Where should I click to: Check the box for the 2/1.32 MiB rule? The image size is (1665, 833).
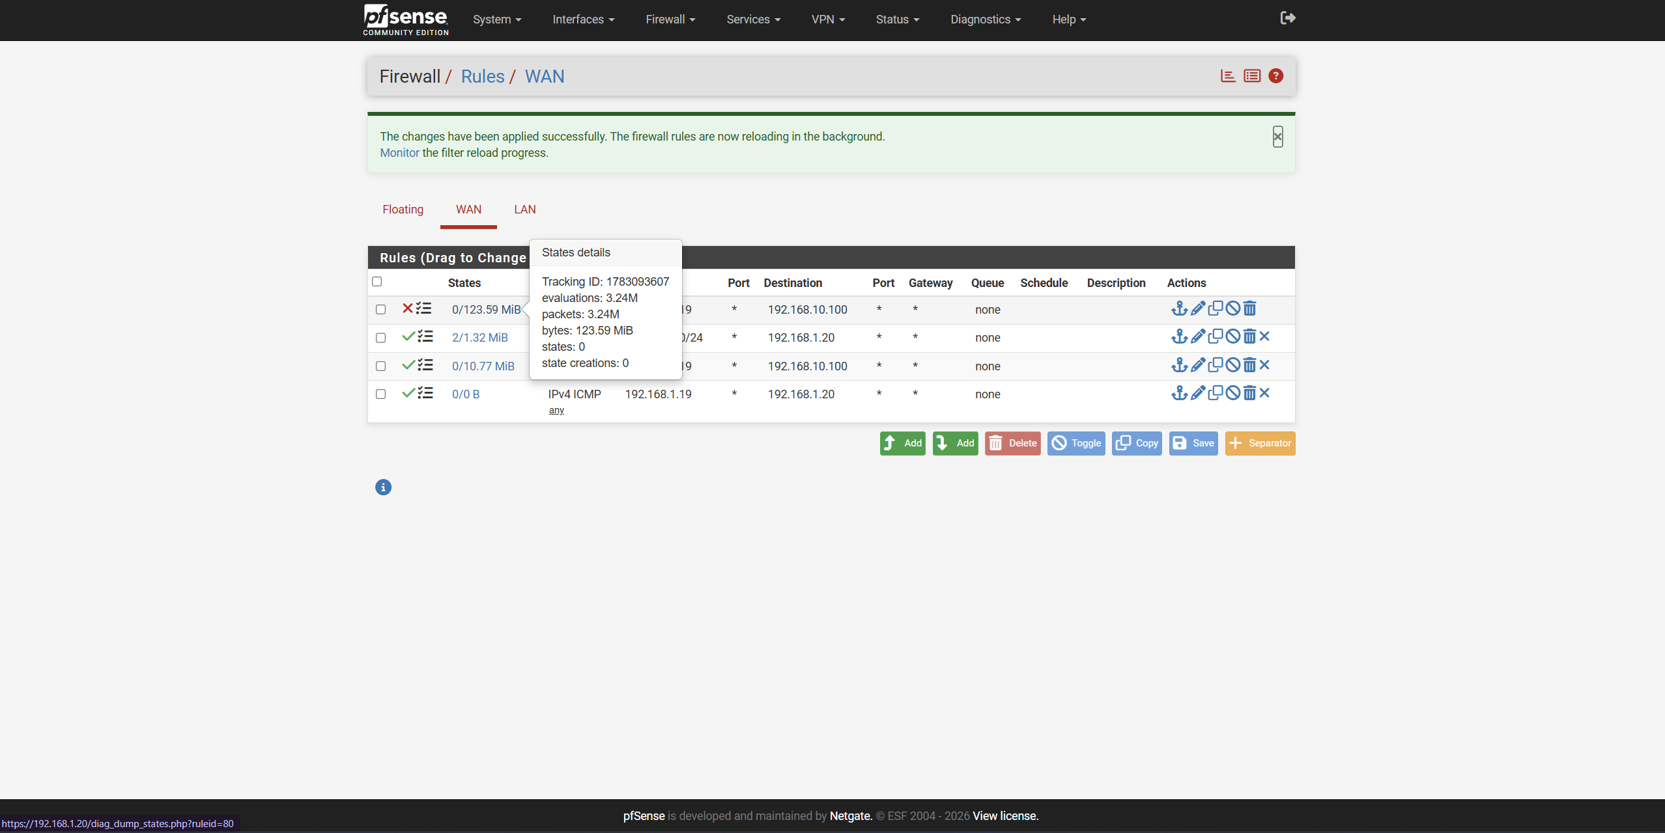point(380,338)
